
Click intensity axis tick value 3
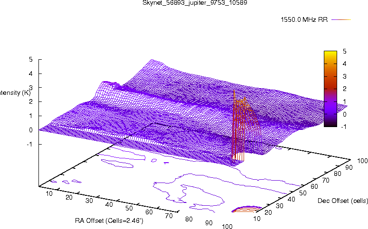coord(31,87)
